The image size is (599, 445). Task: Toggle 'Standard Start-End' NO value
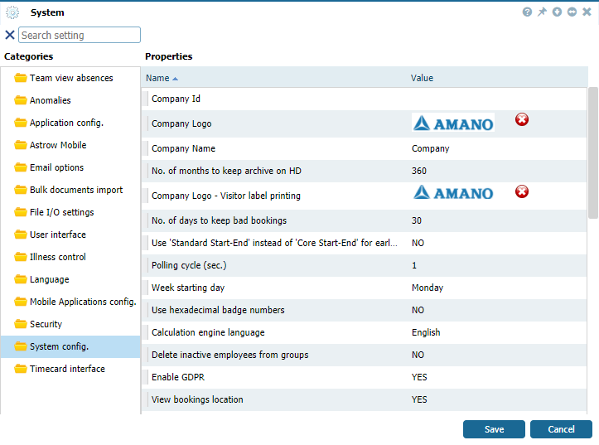(418, 243)
